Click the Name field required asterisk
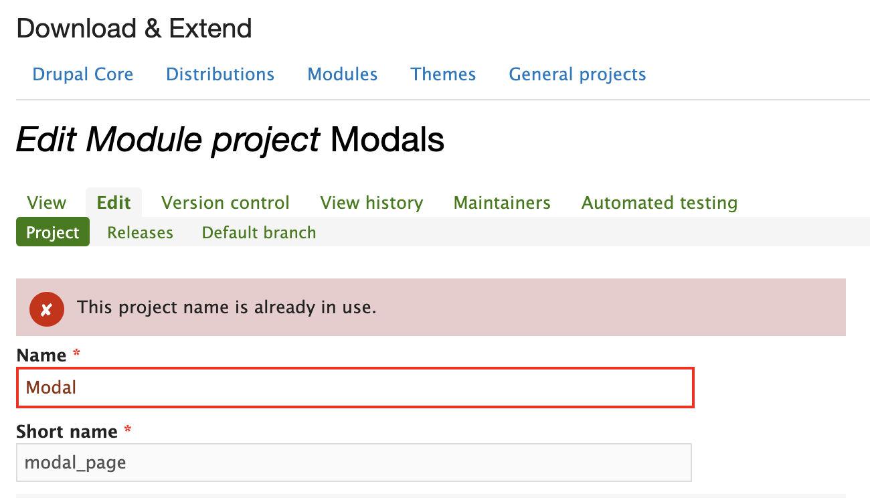Viewport: 870px width, 498px height. tap(76, 352)
